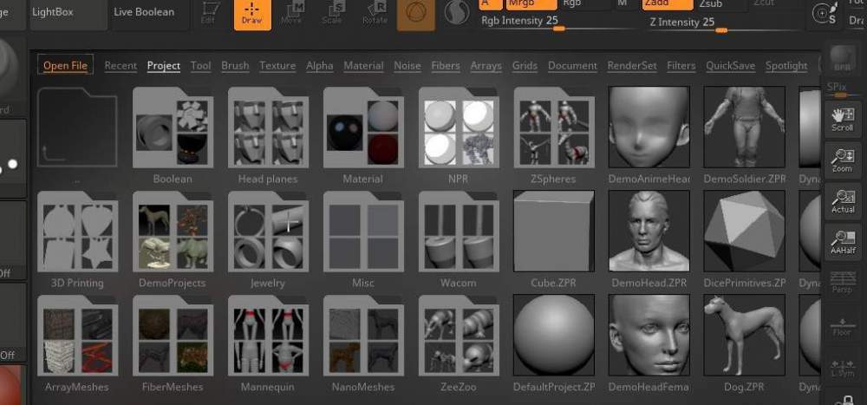The image size is (867, 405).
Task: Toggle the Zadd mode
Action: point(667,3)
